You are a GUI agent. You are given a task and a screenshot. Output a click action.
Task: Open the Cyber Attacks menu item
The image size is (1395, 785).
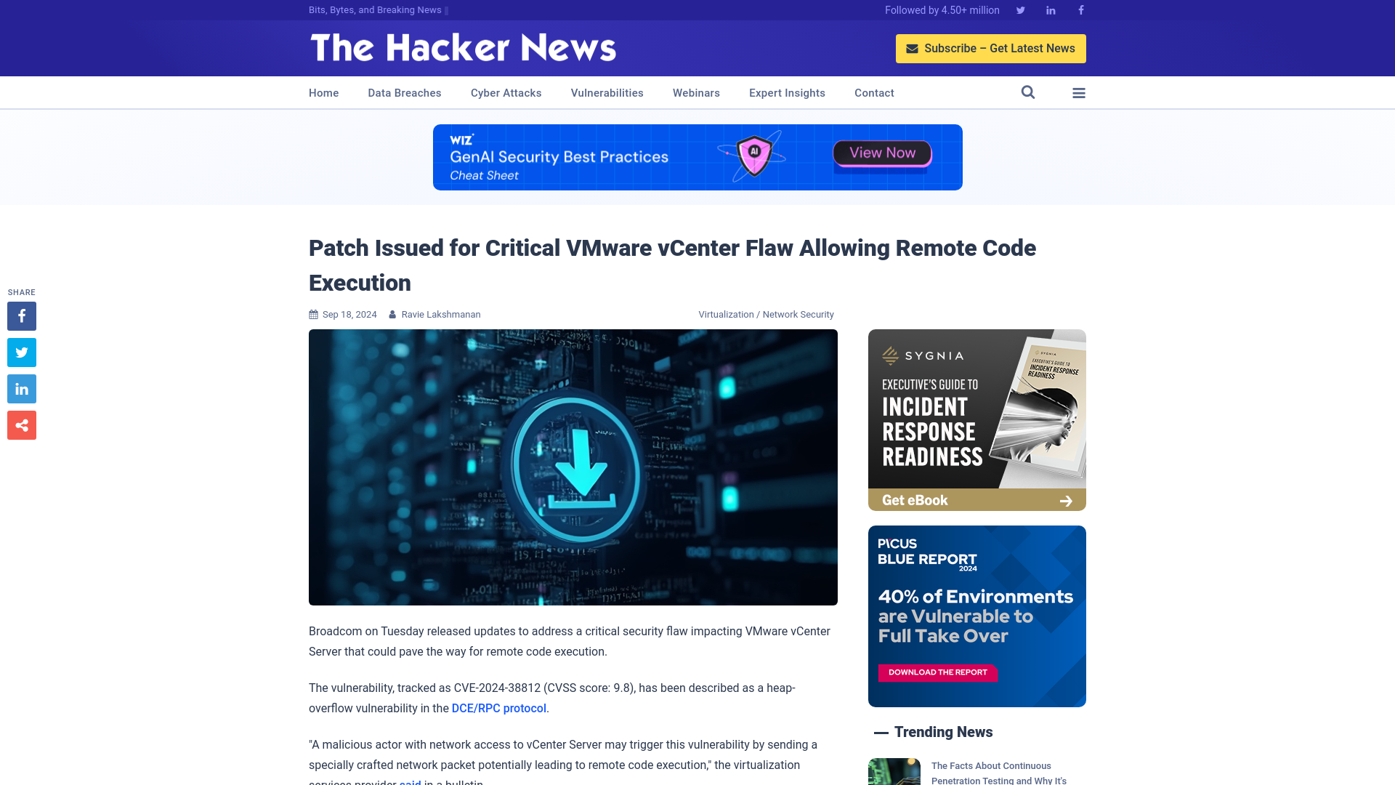click(506, 92)
